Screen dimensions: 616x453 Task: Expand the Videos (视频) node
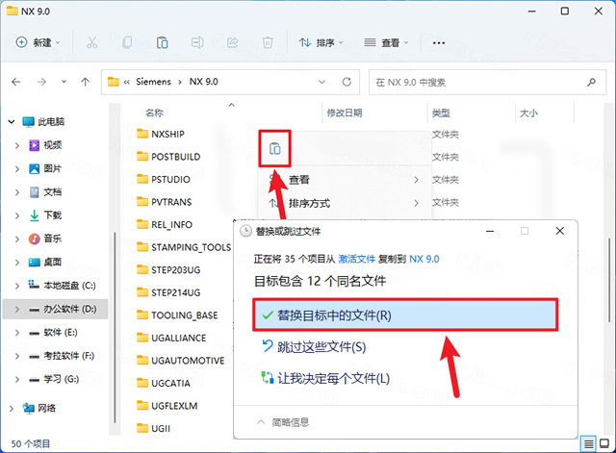click(17, 145)
